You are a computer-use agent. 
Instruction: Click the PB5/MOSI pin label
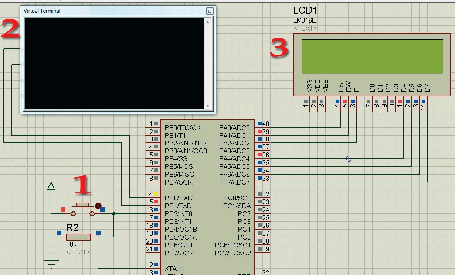coord(179,167)
